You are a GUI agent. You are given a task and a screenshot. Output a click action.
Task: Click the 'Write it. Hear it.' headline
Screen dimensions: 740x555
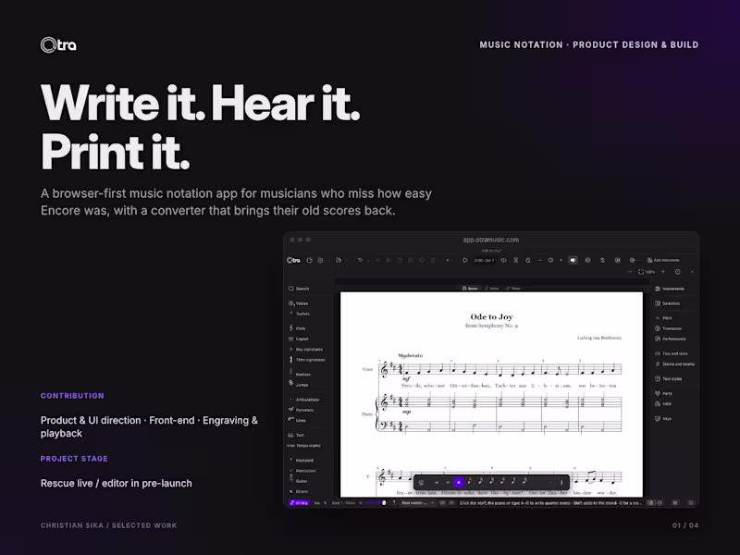(x=200, y=103)
